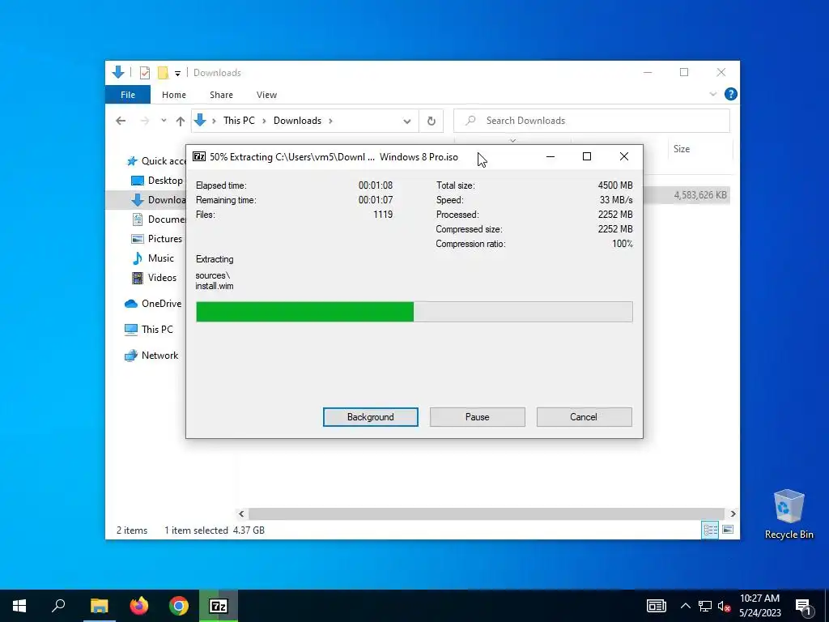
Task: Click This PC in address breadcrumb
Action: click(239, 121)
